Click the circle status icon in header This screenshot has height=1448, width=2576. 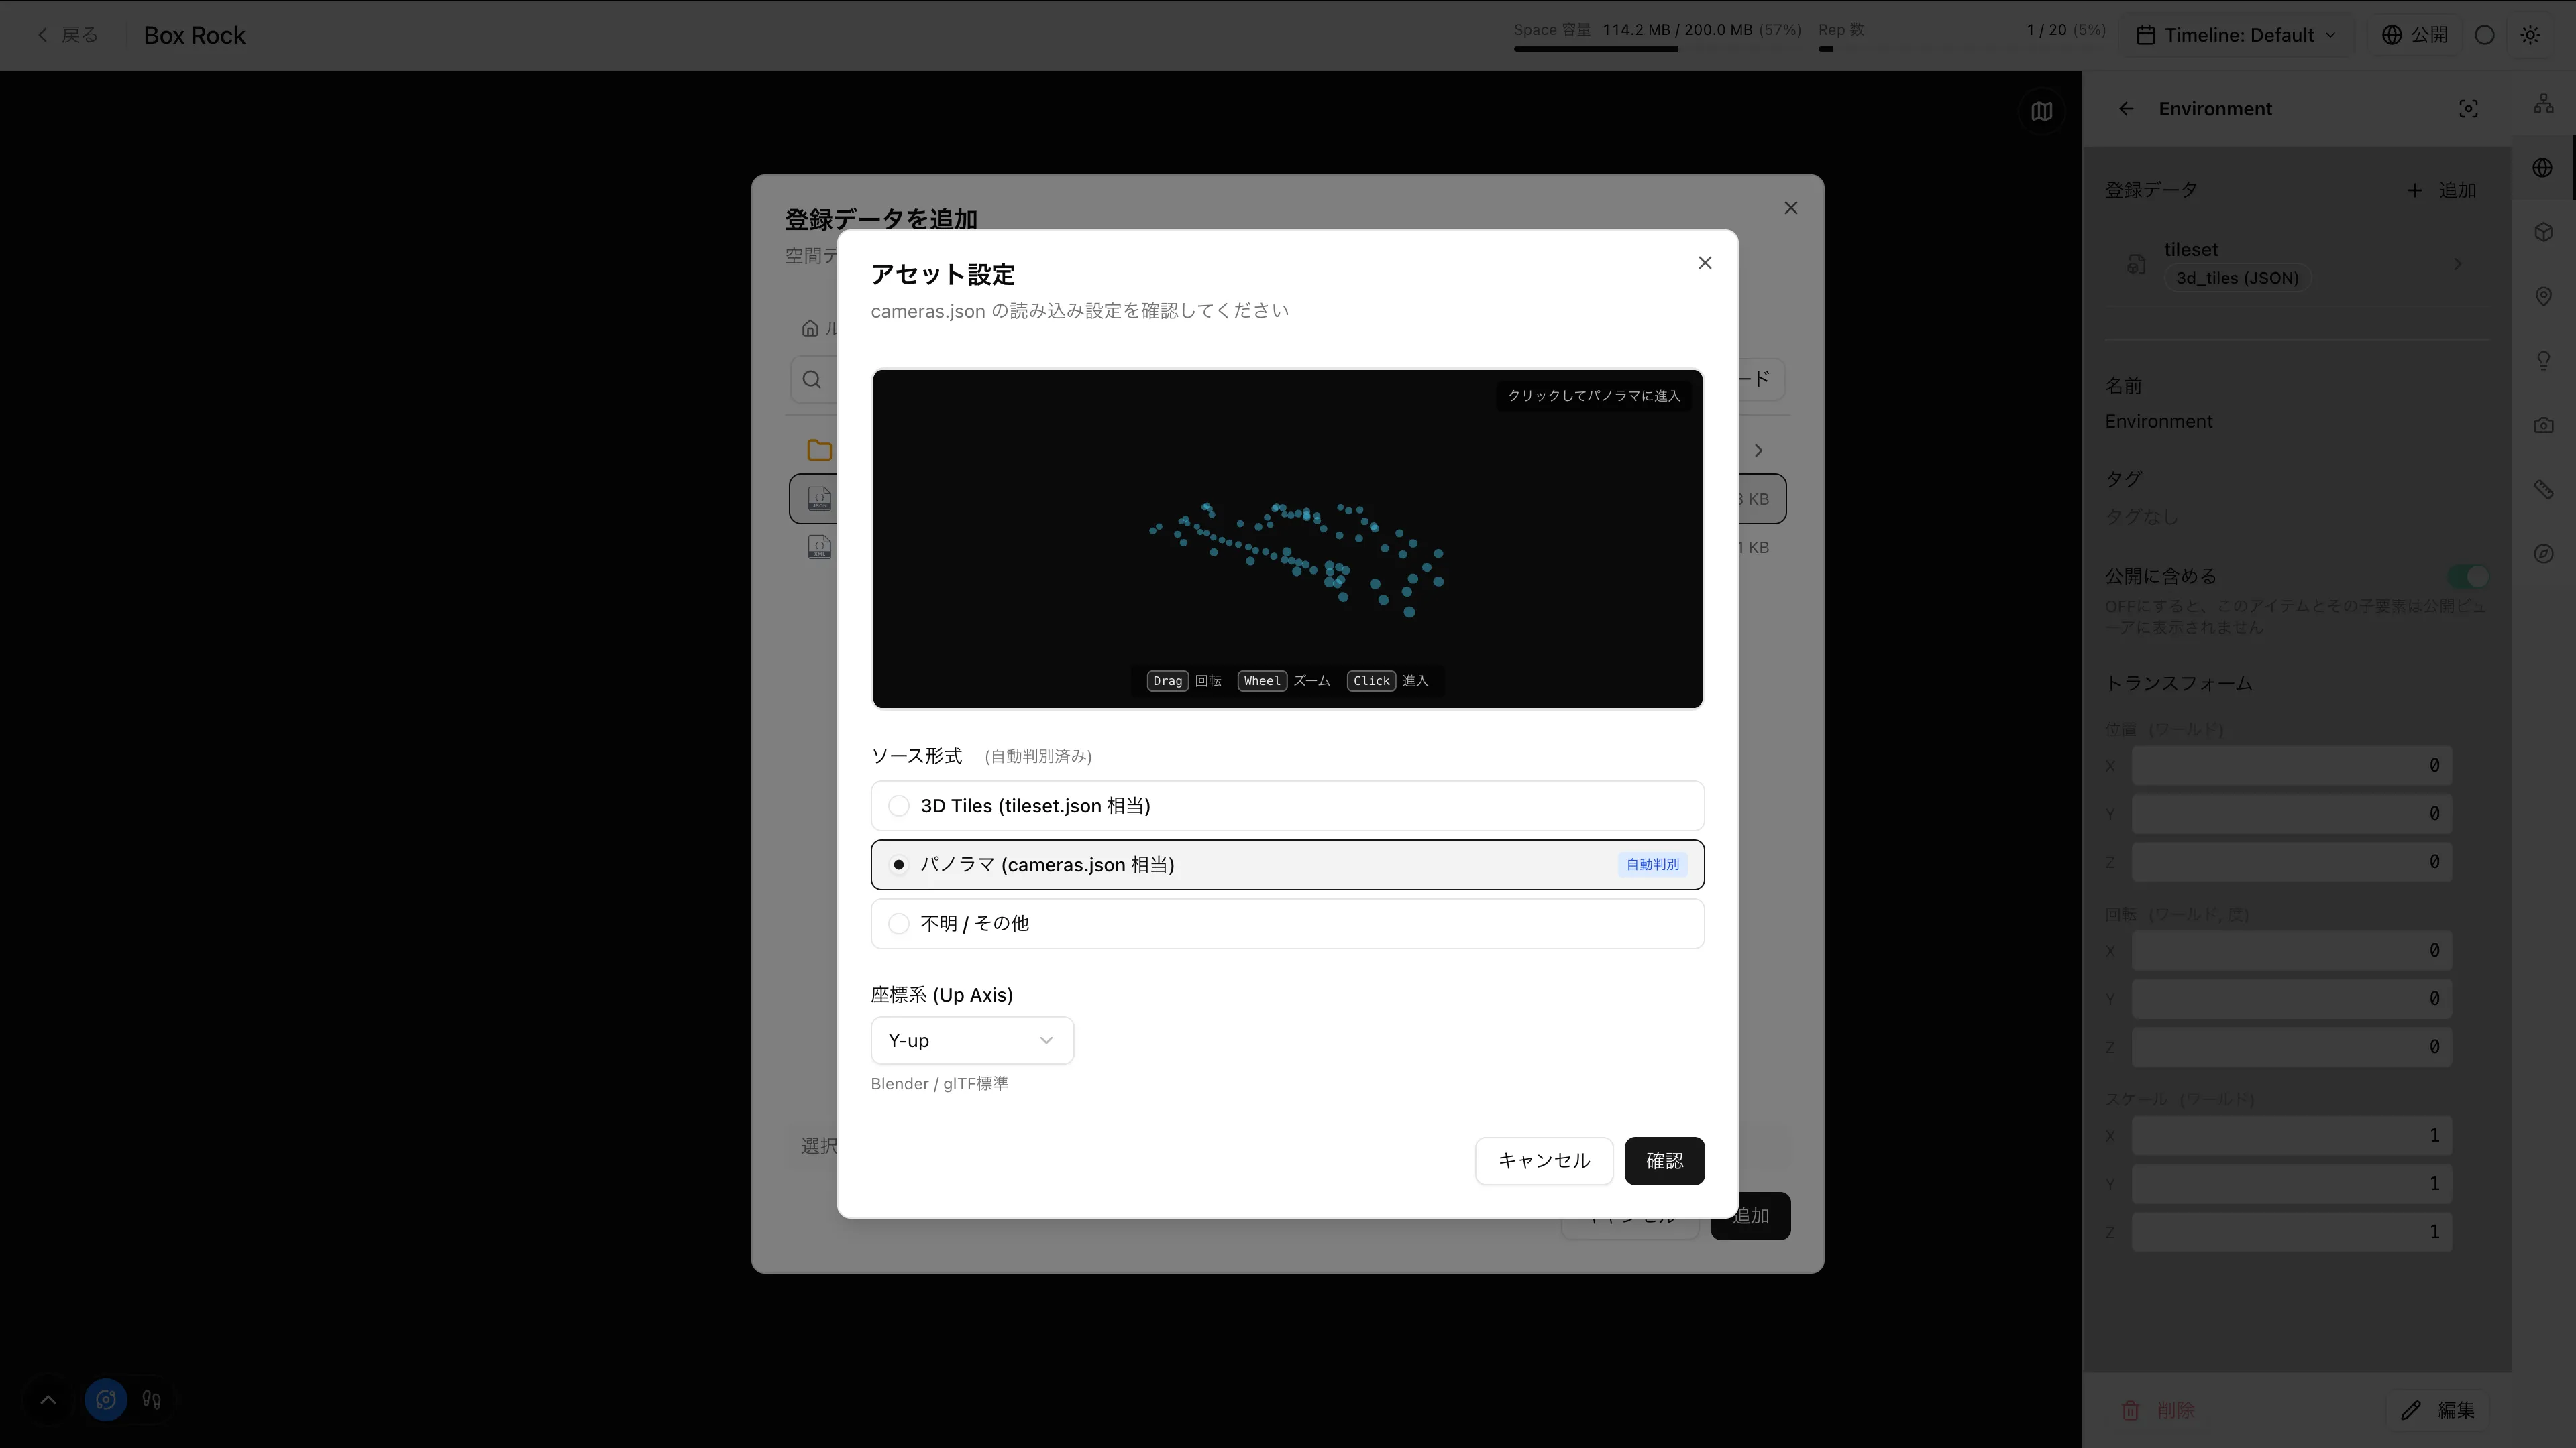tap(2485, 35)
